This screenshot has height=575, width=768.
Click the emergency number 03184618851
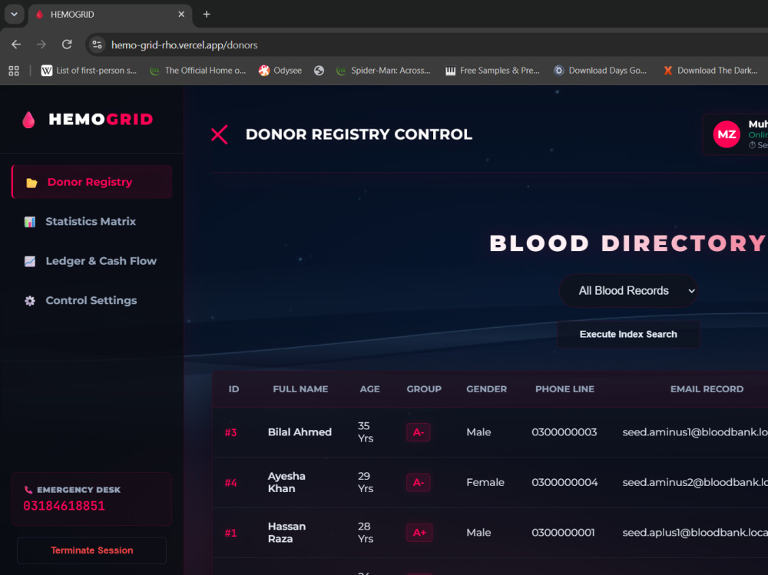click(65, 506)
